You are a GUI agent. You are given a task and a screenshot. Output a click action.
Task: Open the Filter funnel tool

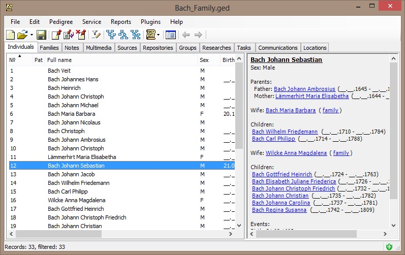tap(96, 35)
